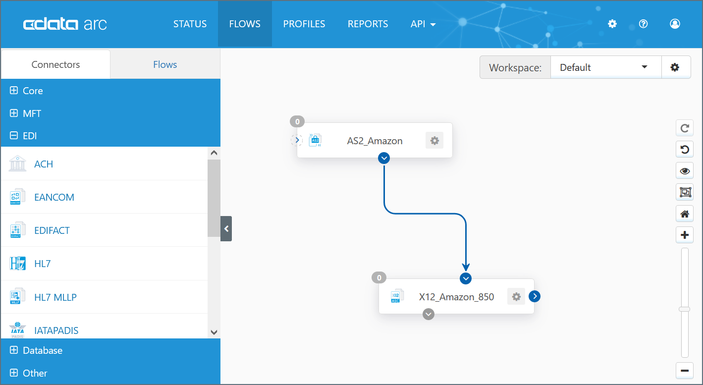Click the redo arrow canvas tool
This screenshot has width=703, height=385.
(685, 128)
